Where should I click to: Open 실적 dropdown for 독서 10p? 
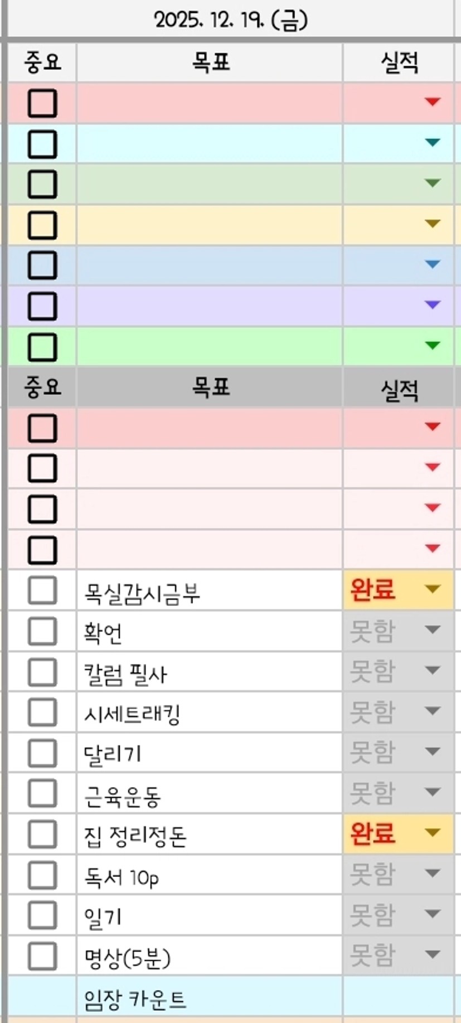433,873
